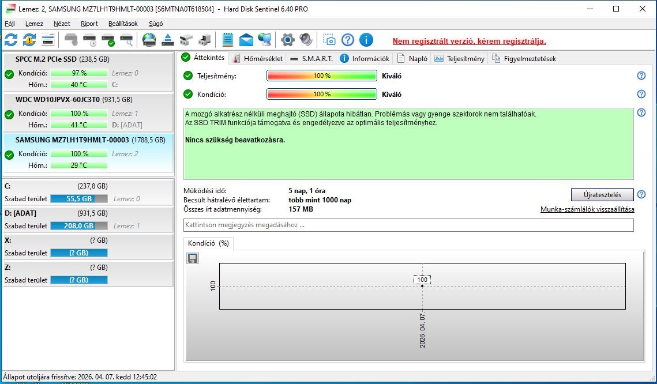Select the Áttekintés tab
The height and width of the screenshot is (384, 657).
203,58
